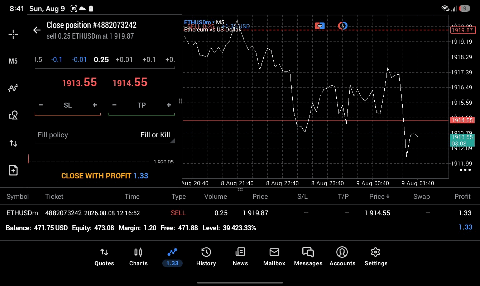Expand the Fill or Kill policy selector
The image size is (480, 286).
(105, 135)
